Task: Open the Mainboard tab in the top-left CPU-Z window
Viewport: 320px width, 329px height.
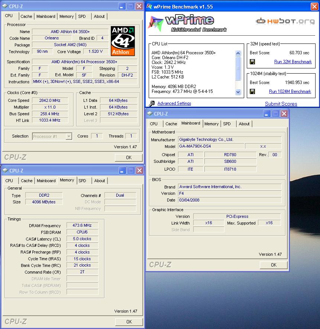Action: click(46, 16)
